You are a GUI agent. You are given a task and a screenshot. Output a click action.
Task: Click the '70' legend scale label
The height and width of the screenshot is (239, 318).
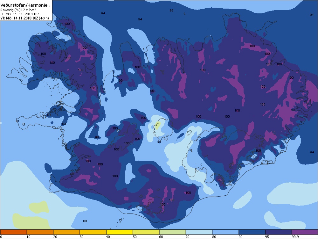187,237
